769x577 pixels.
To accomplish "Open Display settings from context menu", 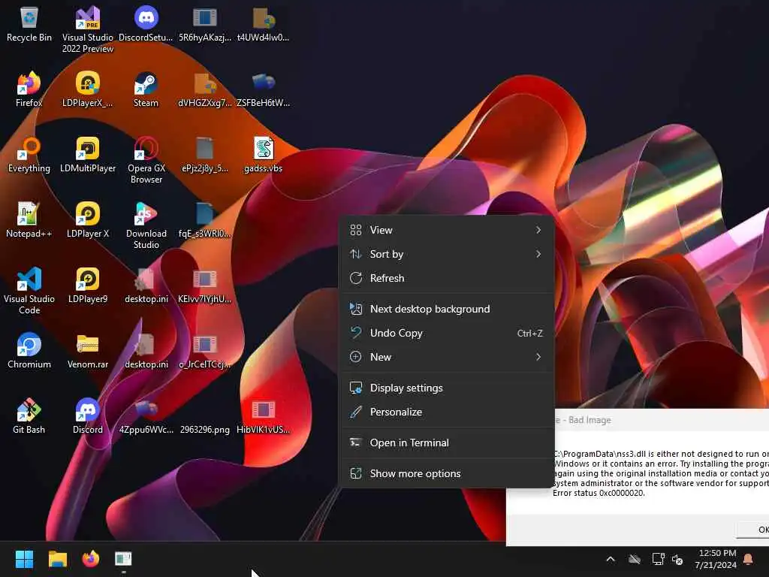I will click(x=446, y=388).
